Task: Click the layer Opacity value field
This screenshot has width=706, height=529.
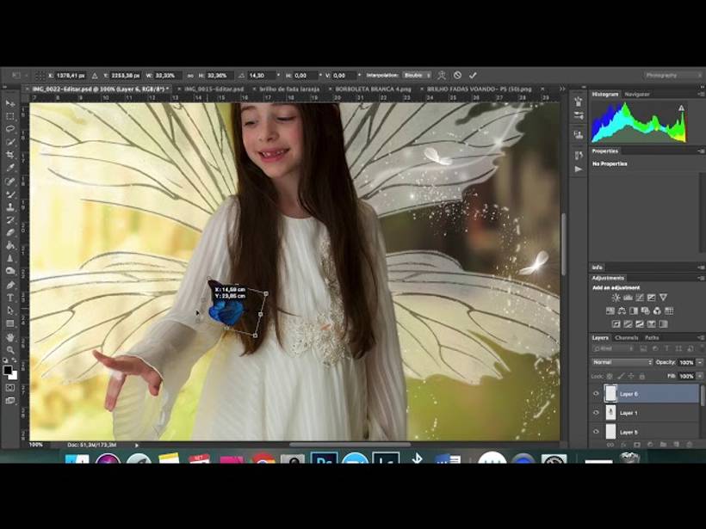Action: (x=686, y=362)
